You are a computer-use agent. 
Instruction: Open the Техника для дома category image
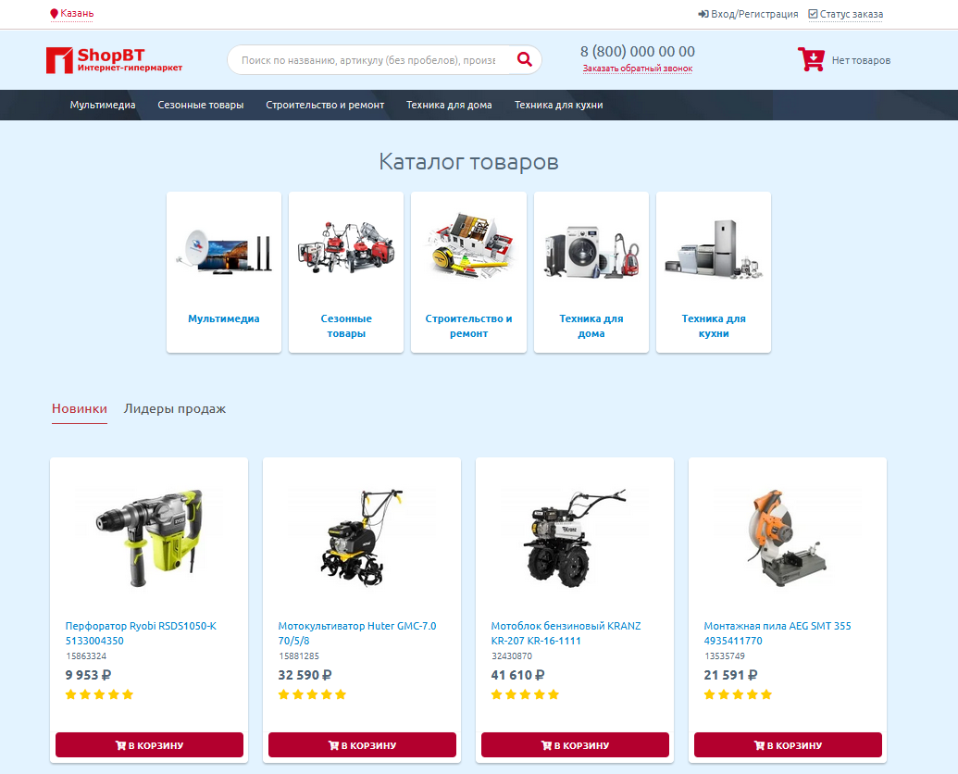coord(591,248)
